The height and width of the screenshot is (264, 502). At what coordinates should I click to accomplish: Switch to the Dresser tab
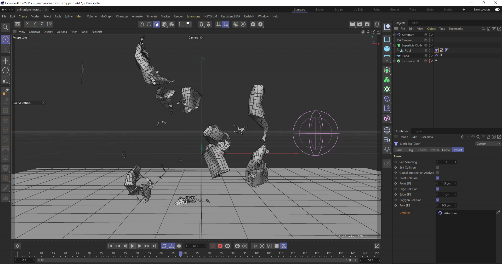tap(434, 150)
